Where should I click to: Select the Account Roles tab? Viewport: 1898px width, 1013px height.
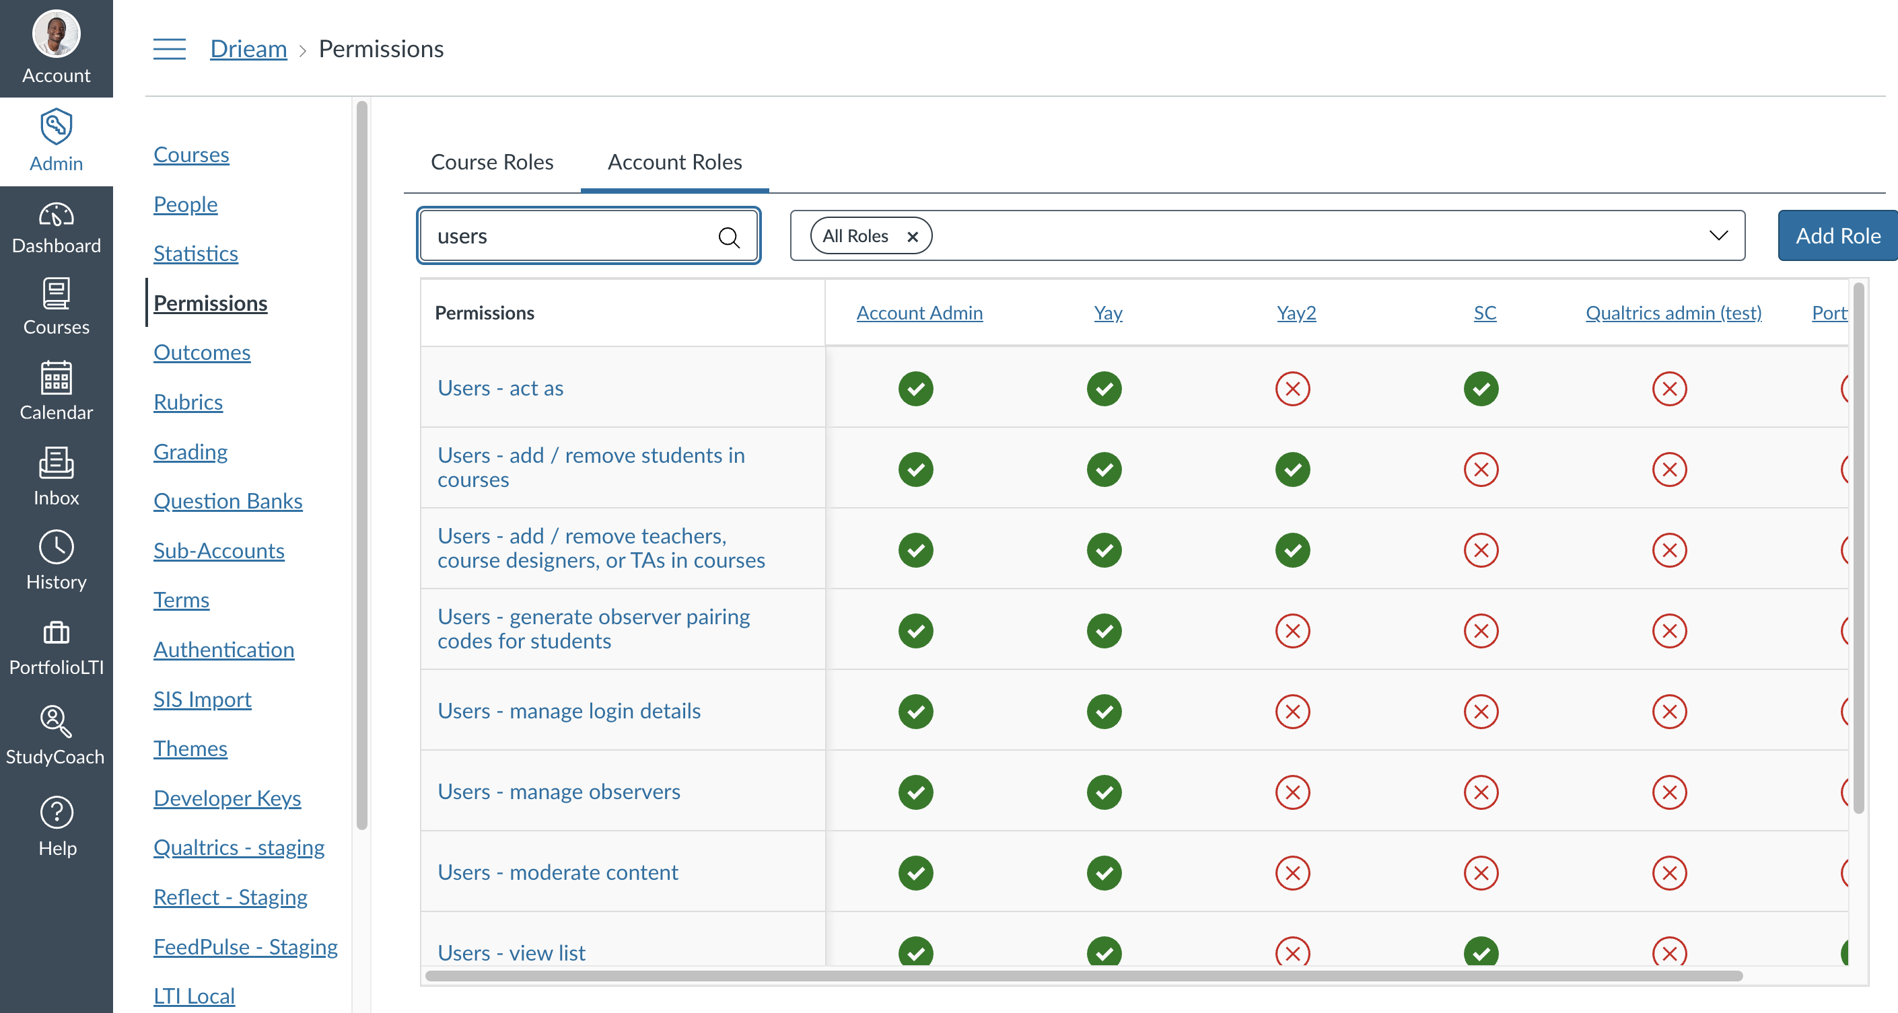(x=675, y=162)
